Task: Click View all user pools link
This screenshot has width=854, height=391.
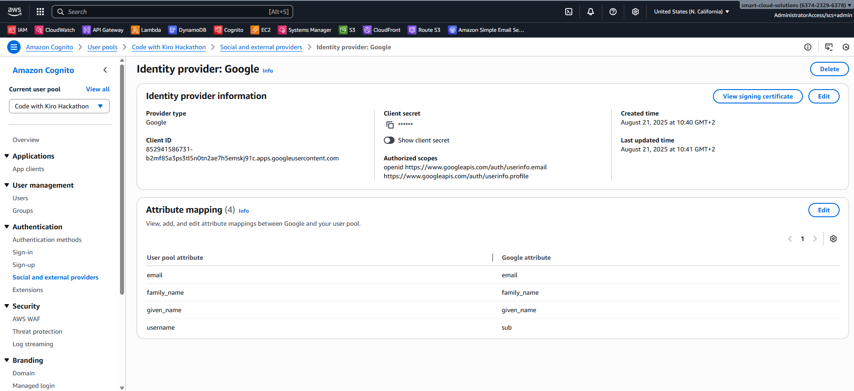Action: 98,89
